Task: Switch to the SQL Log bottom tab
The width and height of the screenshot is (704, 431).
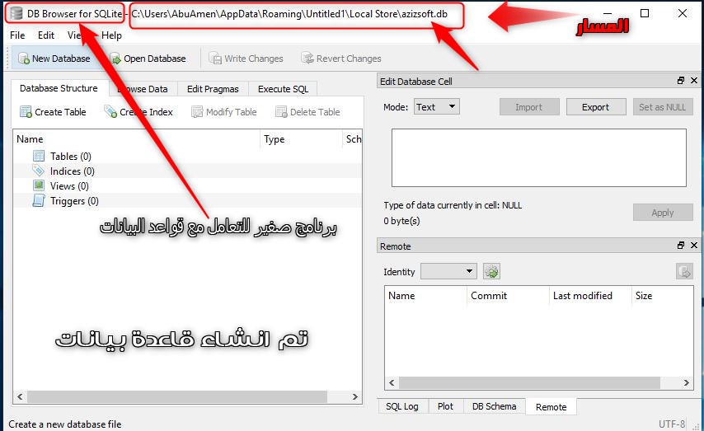Action: pos(401,406)
